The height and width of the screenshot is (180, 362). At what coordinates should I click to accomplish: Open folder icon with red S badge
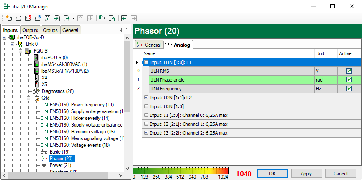point(28,18)
